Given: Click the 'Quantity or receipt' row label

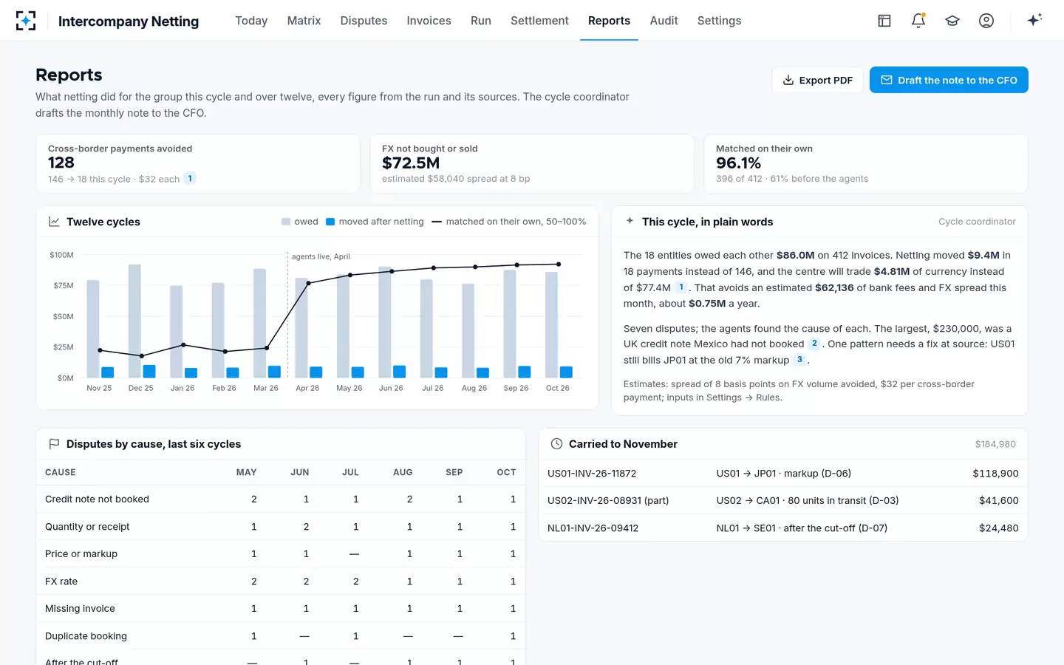Looking at the screenshot, I should [x=87, y=527].
